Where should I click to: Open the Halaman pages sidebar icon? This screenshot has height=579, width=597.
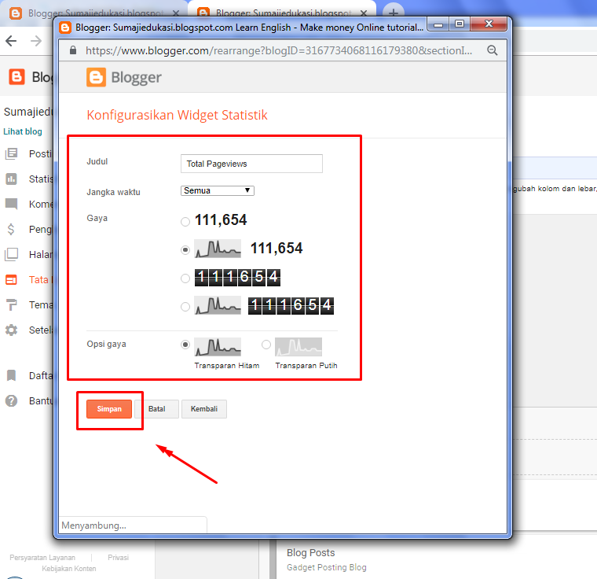click(x=12, y=254)
